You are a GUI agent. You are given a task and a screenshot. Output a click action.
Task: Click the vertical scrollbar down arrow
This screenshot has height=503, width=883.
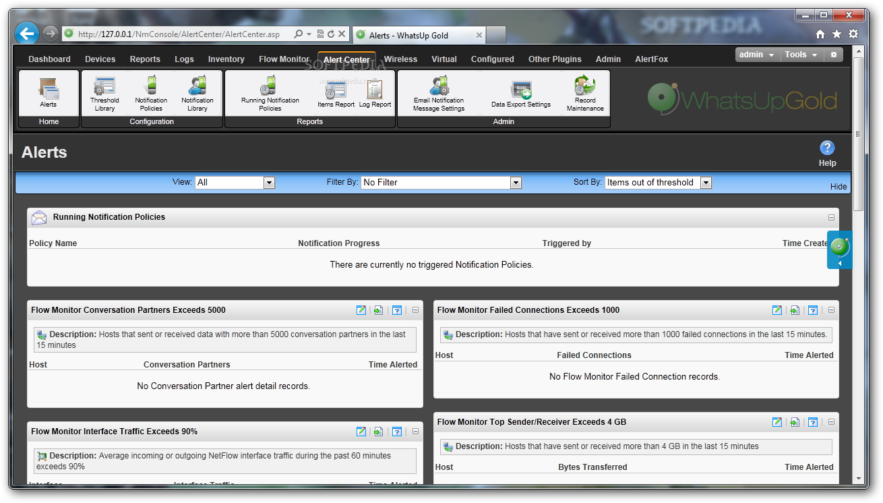pos(858,479)
